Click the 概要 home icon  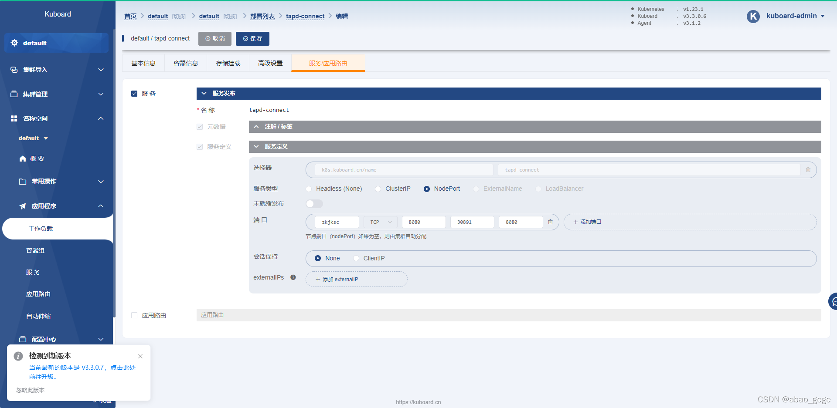[x=23, y=158]
